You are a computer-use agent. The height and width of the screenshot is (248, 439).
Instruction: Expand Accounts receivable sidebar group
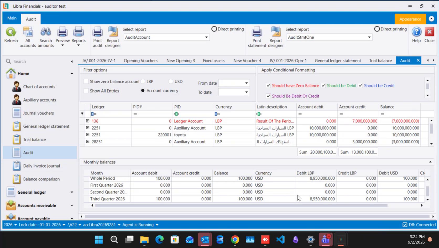tap(72, 205)
